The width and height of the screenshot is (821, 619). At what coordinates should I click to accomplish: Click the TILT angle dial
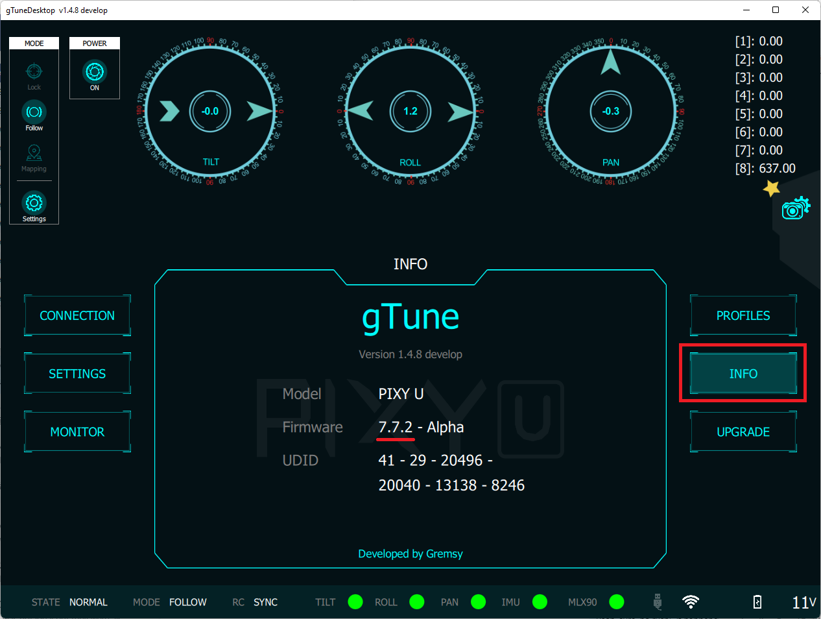coord(210,112)
